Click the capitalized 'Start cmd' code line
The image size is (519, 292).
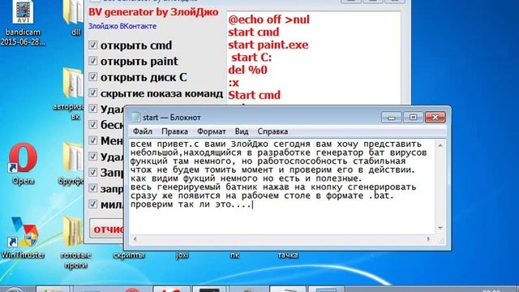(254, 95)
